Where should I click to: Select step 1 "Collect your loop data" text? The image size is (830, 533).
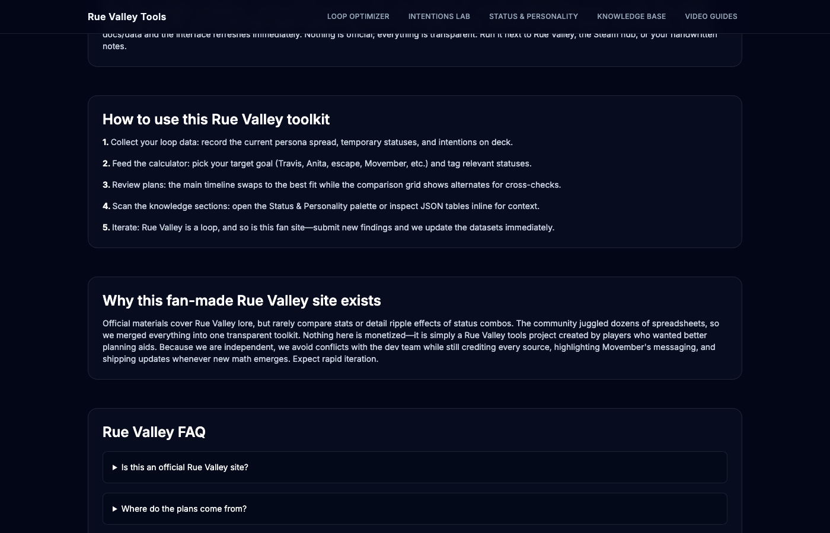tap(308, 142)
